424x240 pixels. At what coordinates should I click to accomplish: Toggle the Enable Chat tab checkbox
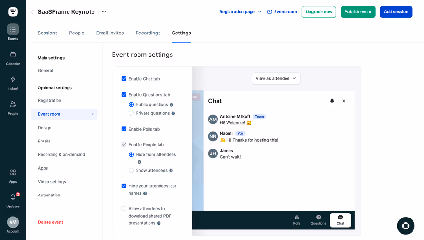(x=124, y=79)
